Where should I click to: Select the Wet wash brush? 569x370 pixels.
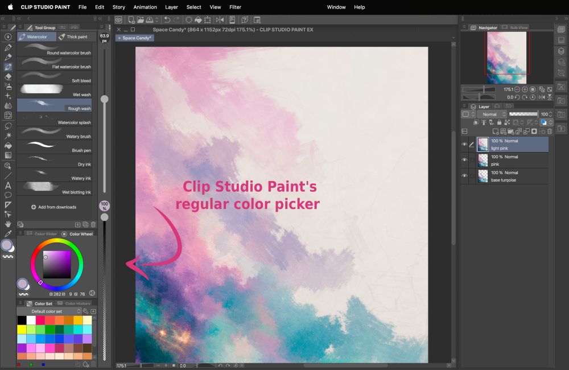tap(55, 91)
